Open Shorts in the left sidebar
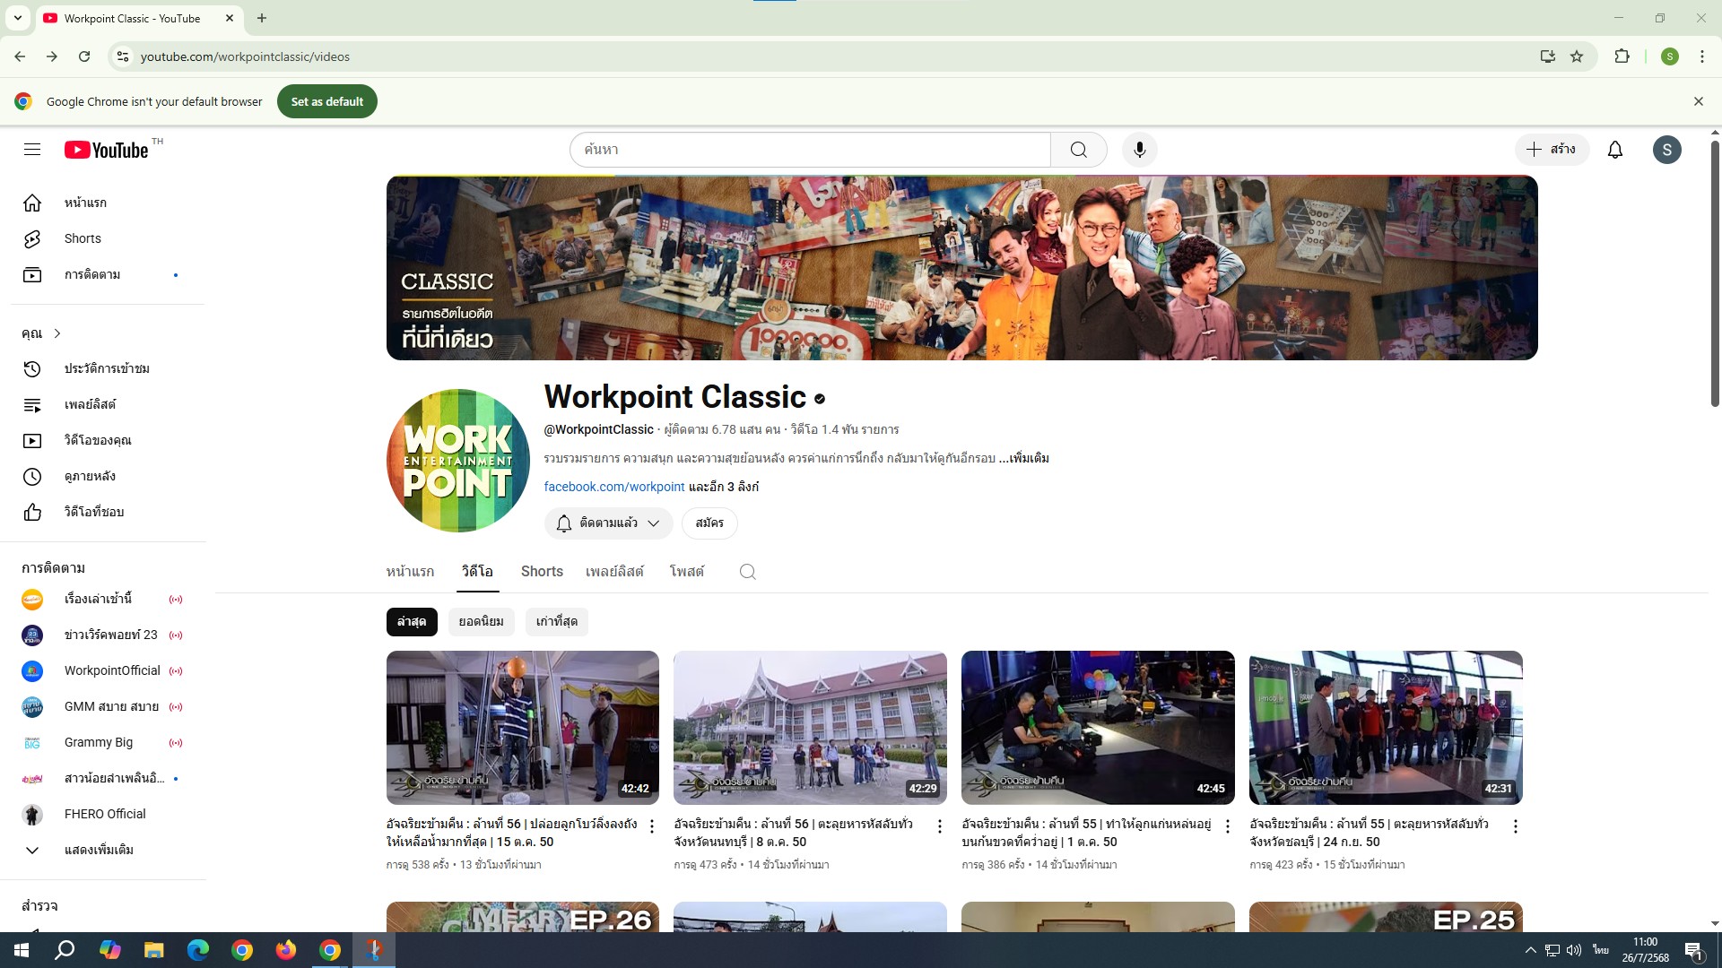This screenshot has width=1722, height=968. click(x=108, y=238)
